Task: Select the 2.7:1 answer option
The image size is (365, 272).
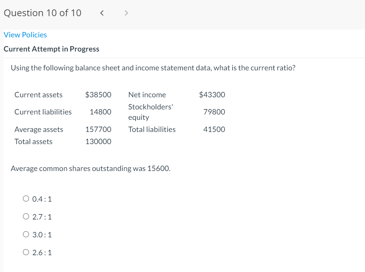Action: 26,216
